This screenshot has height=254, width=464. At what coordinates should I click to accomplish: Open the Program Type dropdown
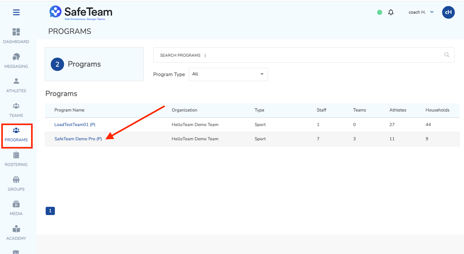228,74
